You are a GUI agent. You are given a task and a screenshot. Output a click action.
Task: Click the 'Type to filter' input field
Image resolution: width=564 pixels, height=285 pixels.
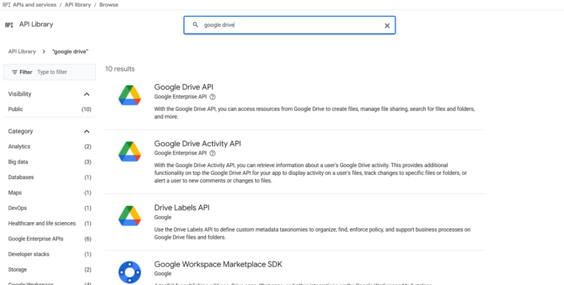(x=59, y=72)
